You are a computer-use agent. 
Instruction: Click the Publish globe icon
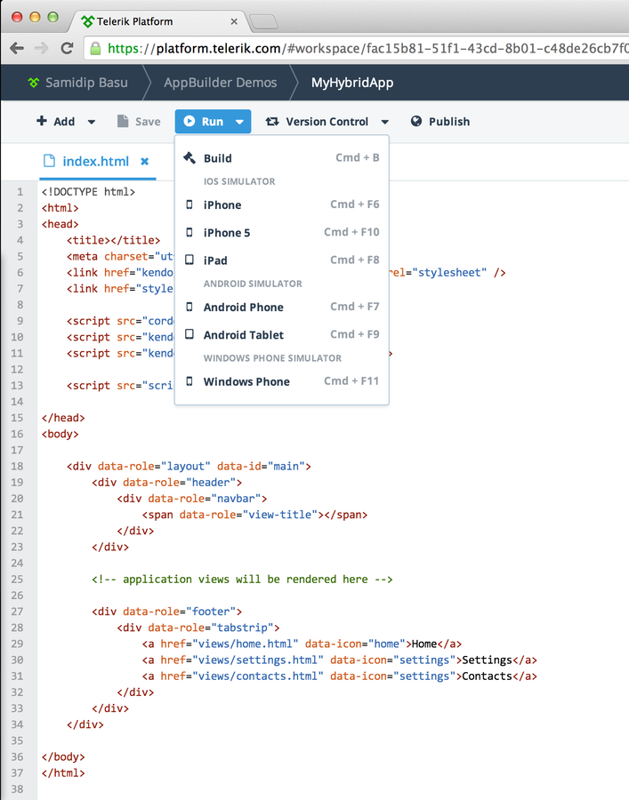pos(416,121)
